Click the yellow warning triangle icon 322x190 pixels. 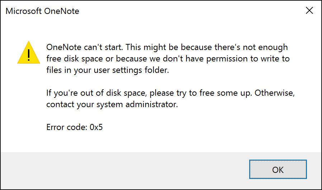(29, 52)
